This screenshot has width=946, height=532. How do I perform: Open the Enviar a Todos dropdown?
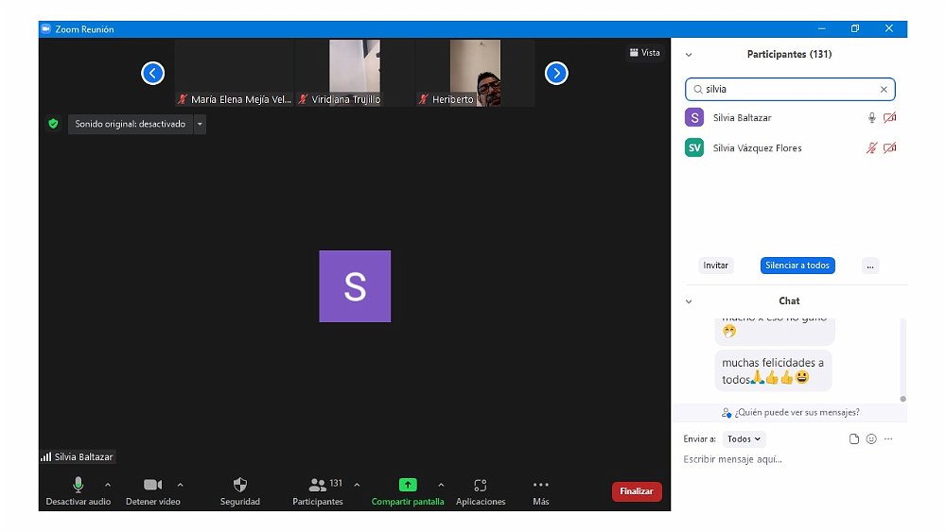pos(744,439)
